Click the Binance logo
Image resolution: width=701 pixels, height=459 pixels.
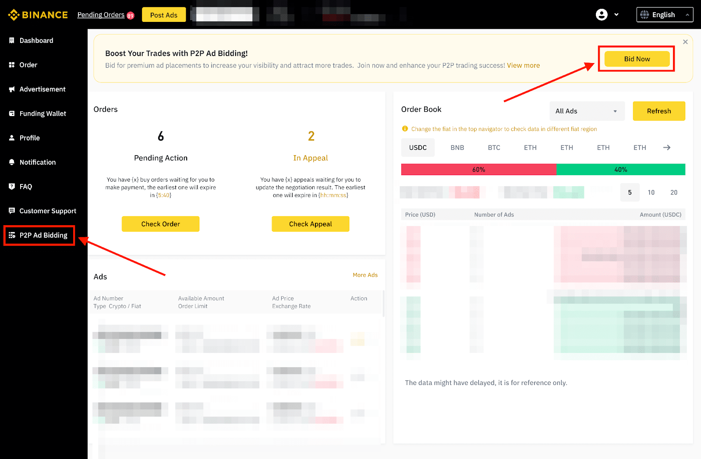(x=37, y=14)
